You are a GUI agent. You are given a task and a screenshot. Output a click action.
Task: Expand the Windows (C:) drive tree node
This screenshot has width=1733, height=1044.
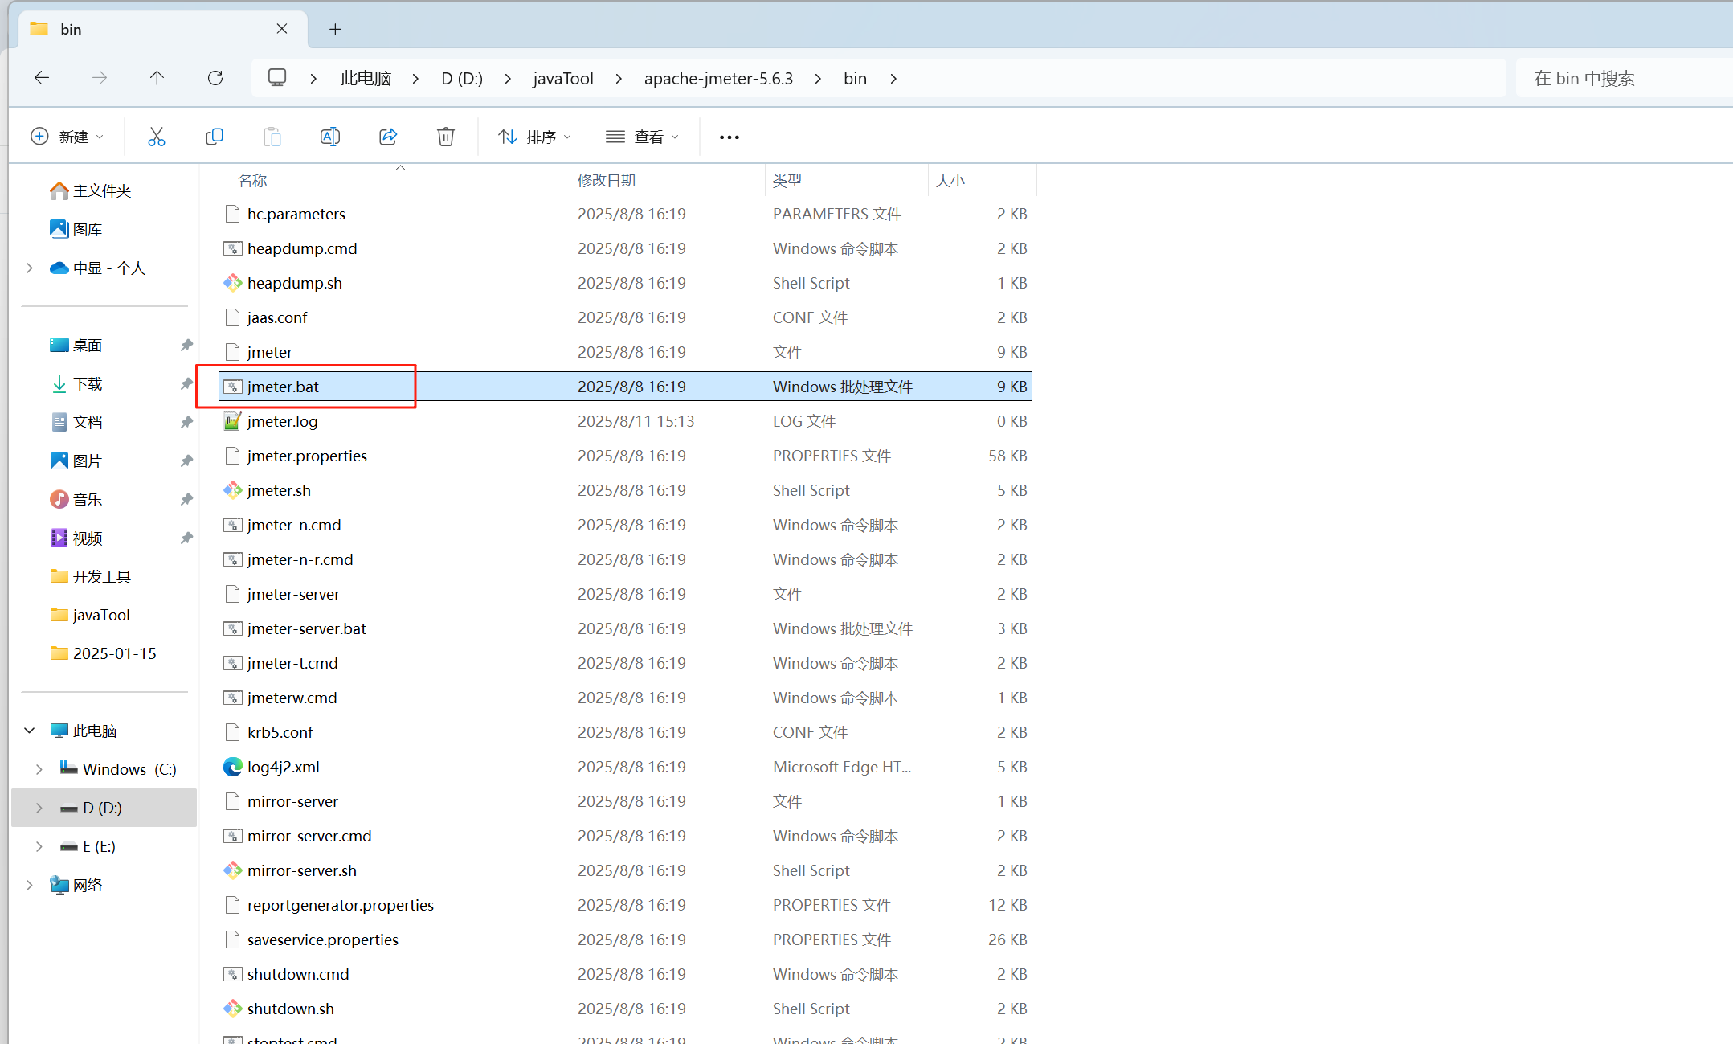(39, 769)
